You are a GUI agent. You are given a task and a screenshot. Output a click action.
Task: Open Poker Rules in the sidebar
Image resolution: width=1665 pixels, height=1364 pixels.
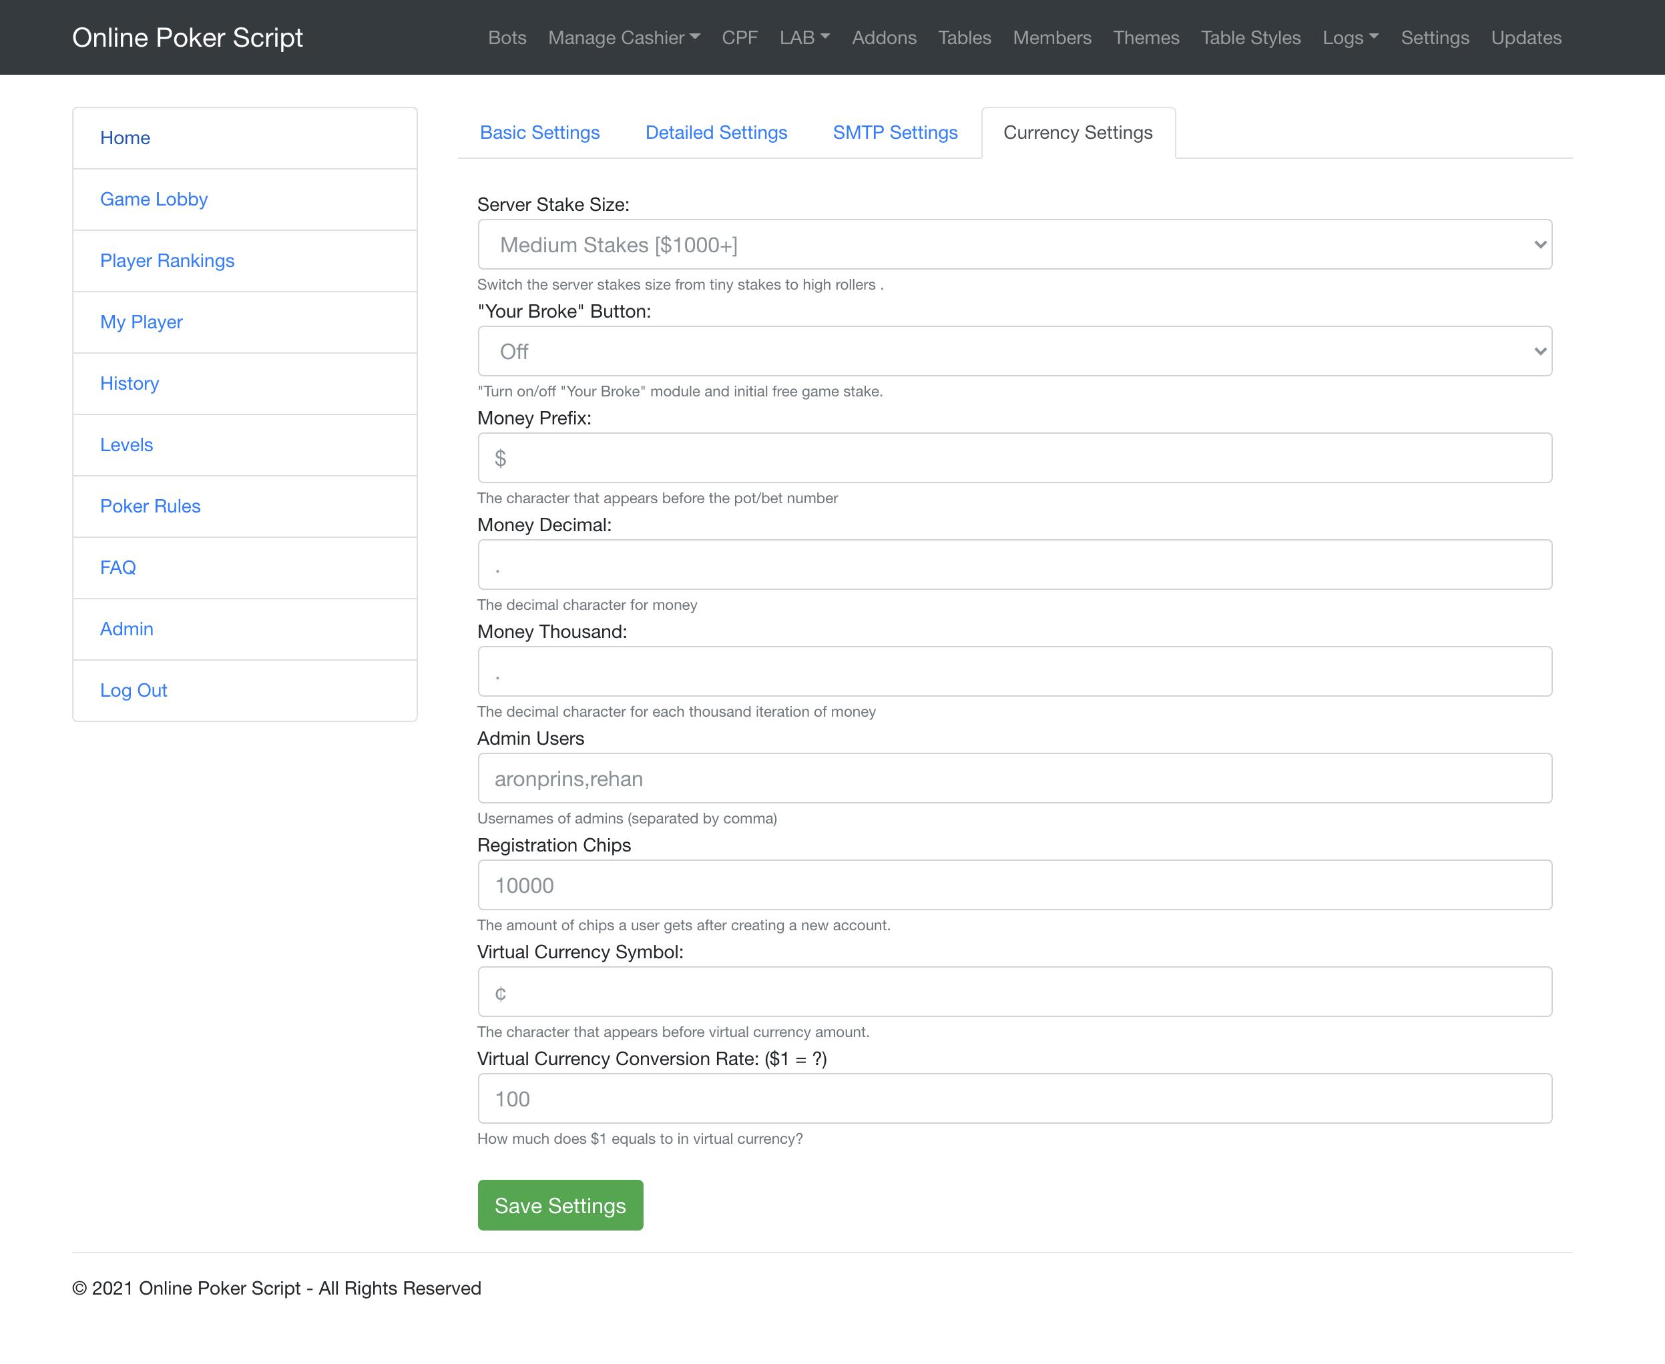point(244,506)
